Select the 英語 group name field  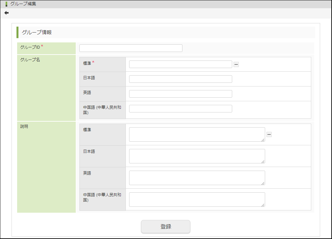(180, 94)
